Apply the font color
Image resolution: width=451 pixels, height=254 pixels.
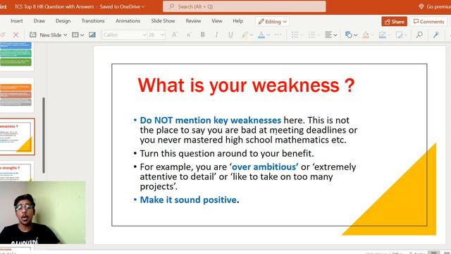(x=261, y=35)
